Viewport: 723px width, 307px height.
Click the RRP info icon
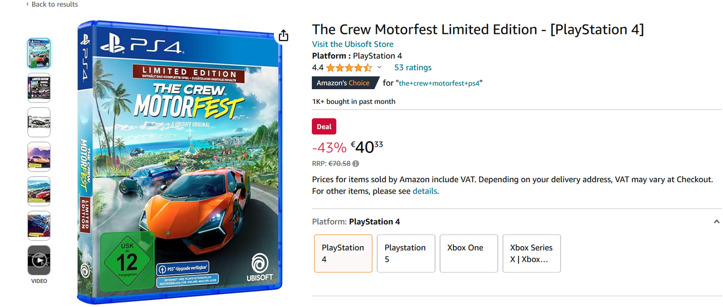(356, 164)
